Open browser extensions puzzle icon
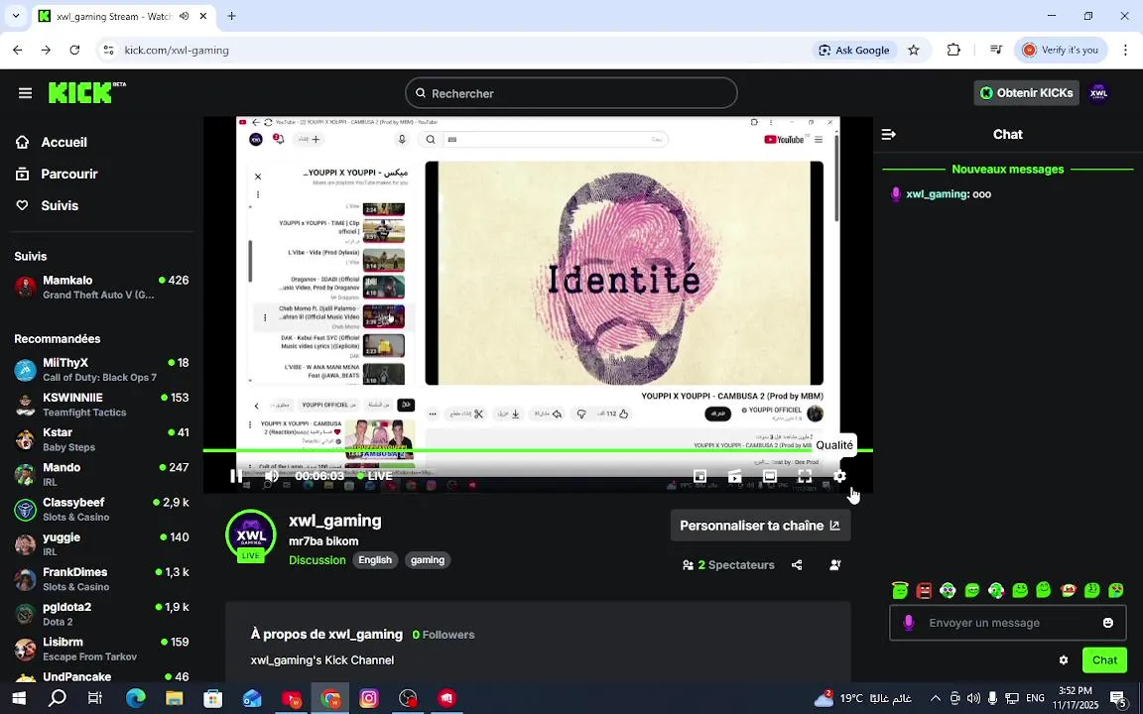The width and height of the screenshot is (1143, 714). click(x=953, y=51)
